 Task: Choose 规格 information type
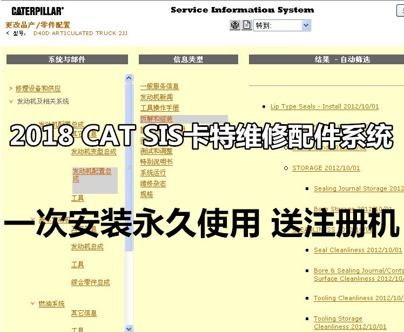[146, 194]
